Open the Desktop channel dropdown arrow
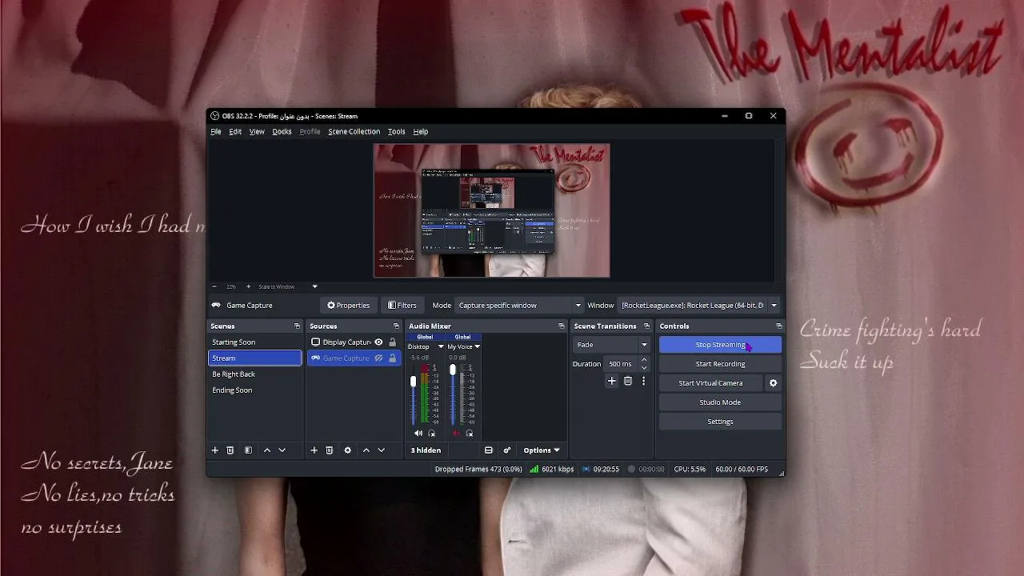 coord(440,347)
